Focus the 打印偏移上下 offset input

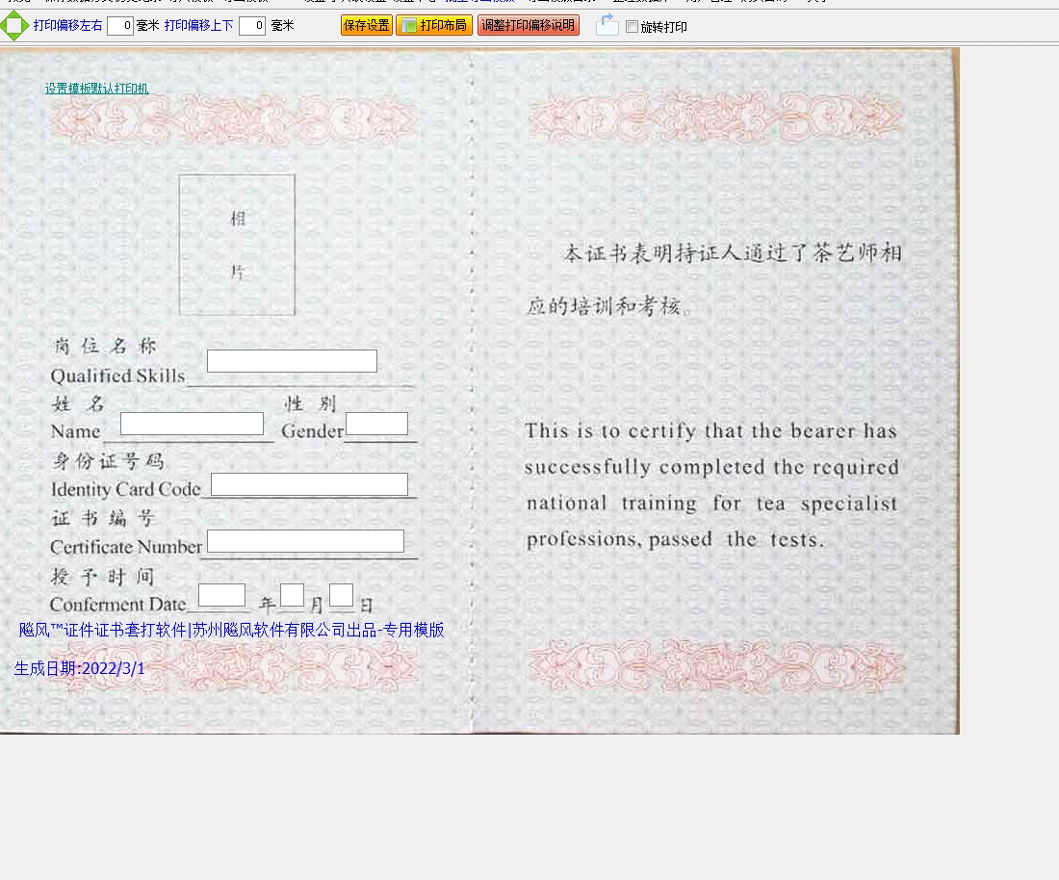pyautogui.click(x=252, y=26)
